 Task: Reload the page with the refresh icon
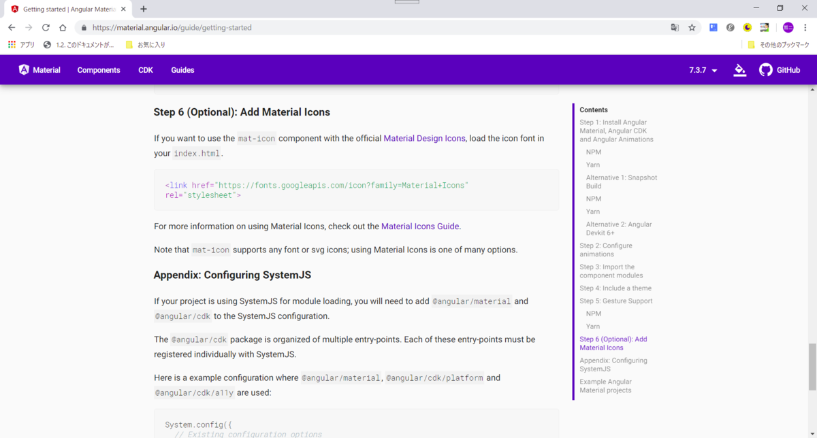46,28
